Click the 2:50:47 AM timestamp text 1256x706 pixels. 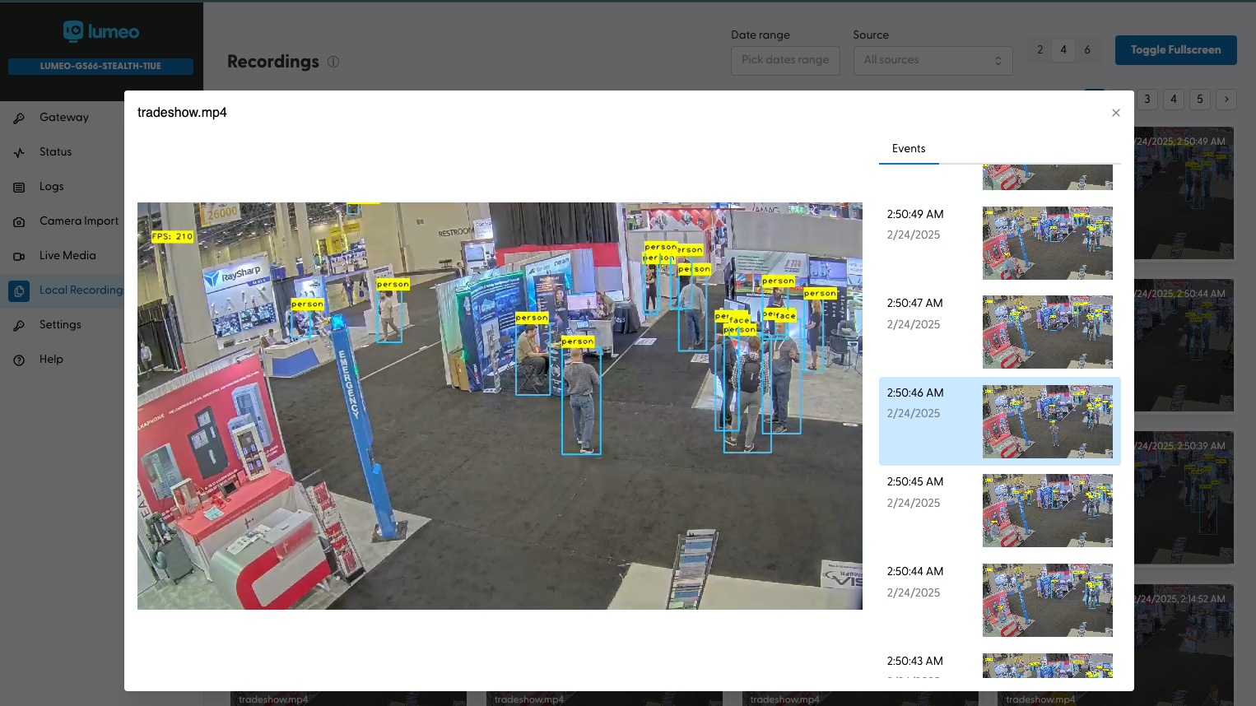tap(915, 304)
